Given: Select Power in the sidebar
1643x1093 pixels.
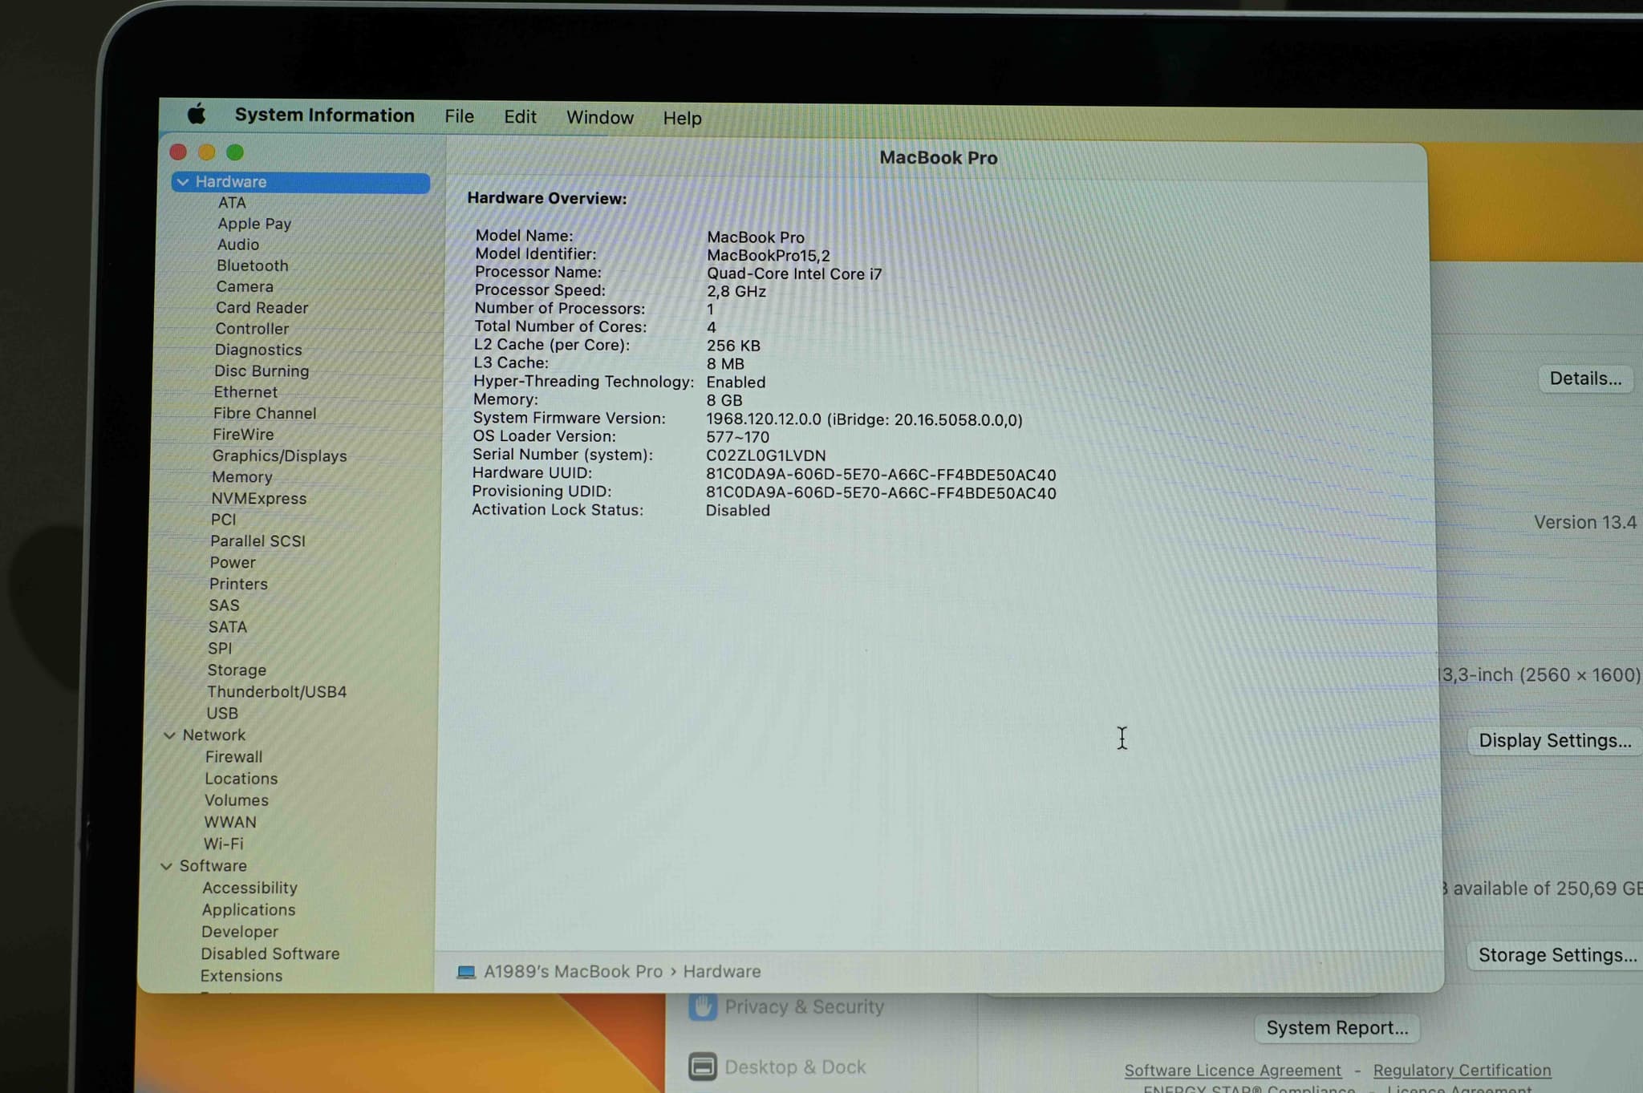Looking at the screenshot, I should [x=233, y=563].
